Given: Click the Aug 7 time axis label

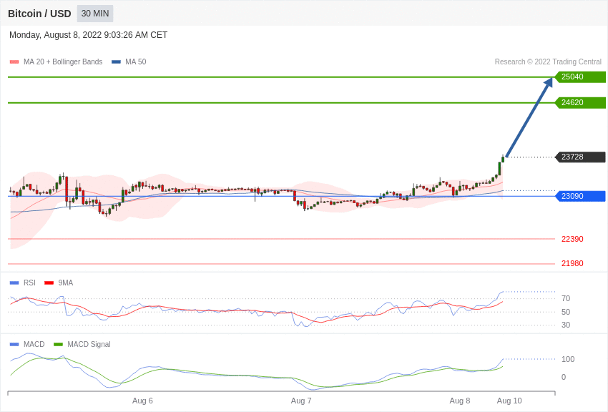Looking at the screenshot, I should (301, 401).
